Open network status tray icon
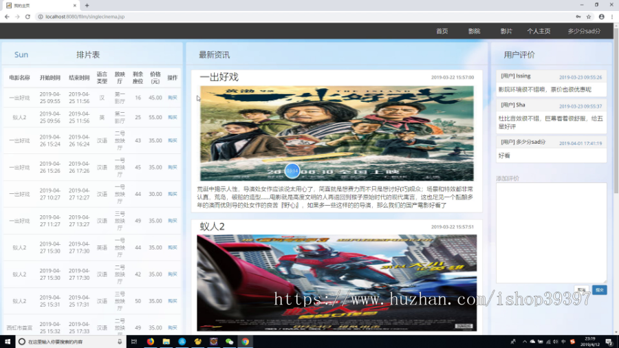619x348 pixels. (548, 342)
